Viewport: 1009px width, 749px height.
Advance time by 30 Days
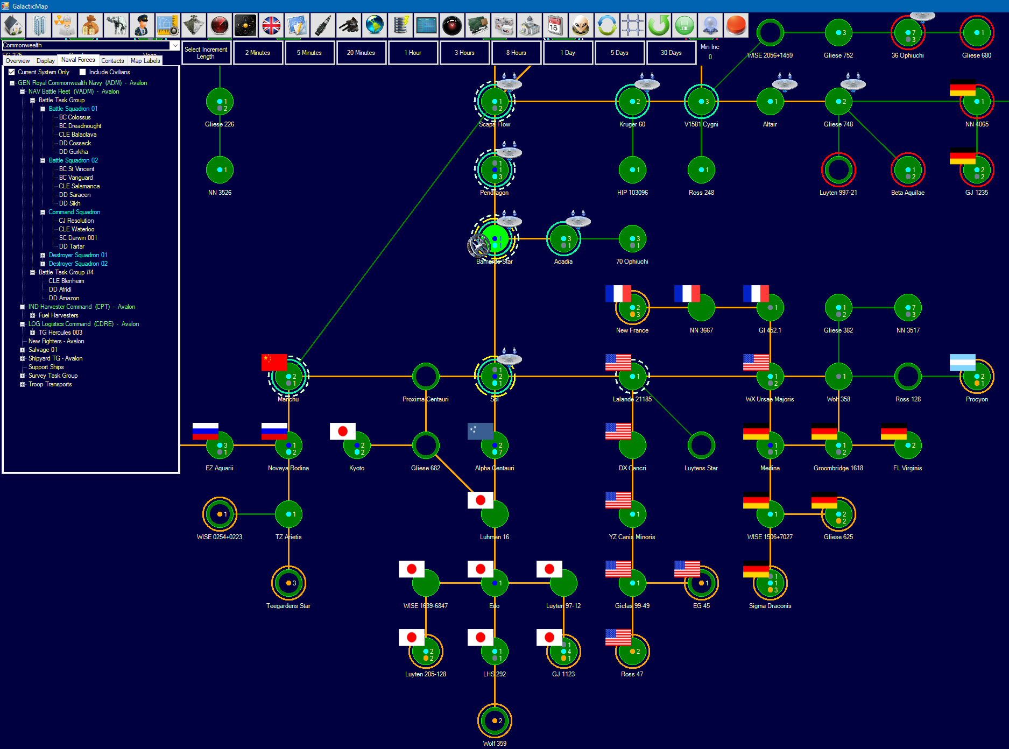[671, 53]
